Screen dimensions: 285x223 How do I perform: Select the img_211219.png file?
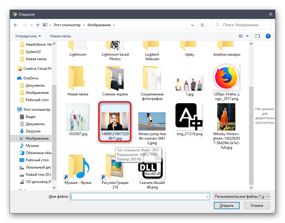click(189, 119)
